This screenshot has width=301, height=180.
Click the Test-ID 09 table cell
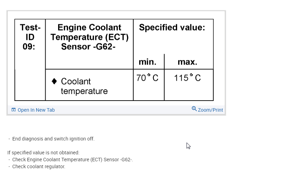click(30, 37)
